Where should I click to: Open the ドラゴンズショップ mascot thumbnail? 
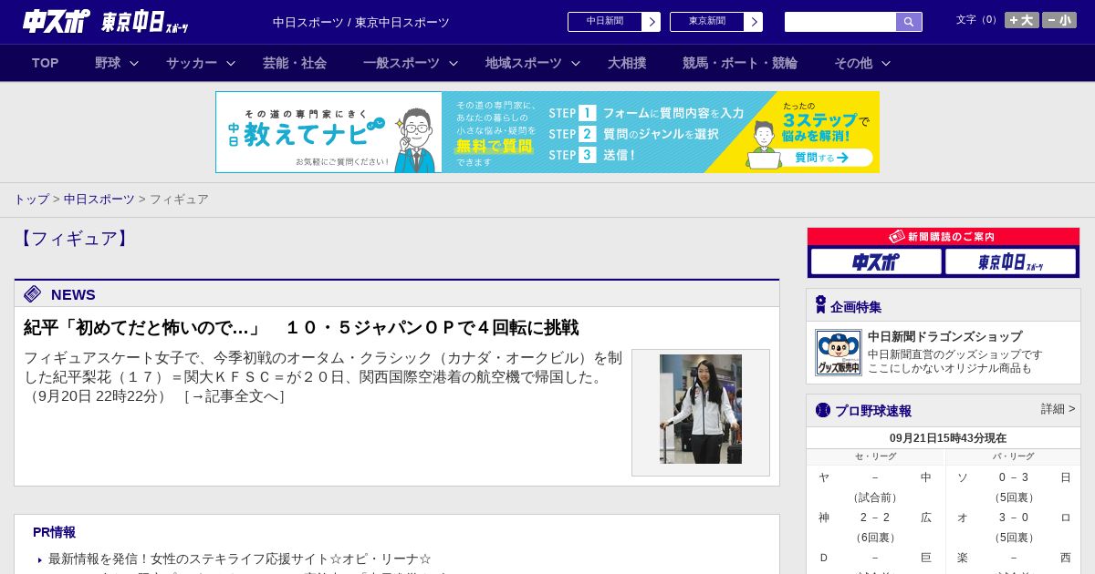pyautogui.click(x=839, y=353)
